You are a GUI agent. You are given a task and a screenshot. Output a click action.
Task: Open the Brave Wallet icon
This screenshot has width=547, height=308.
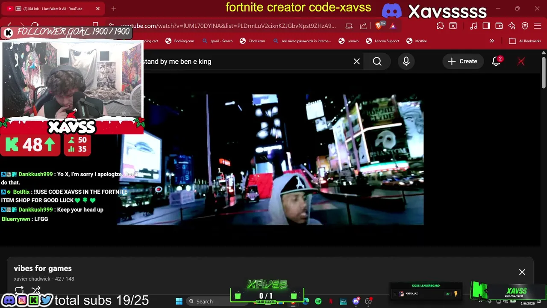(499, 26)
